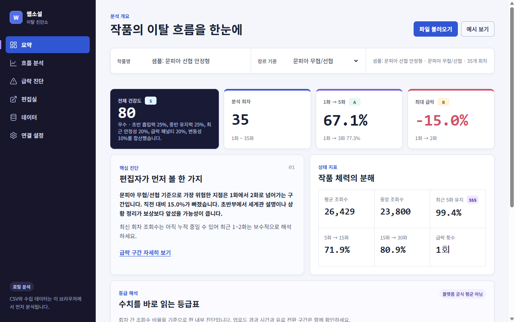This screenshot has height=322, width=515.
Task: Click the 상태 지표 label
Action: [328, 167]
